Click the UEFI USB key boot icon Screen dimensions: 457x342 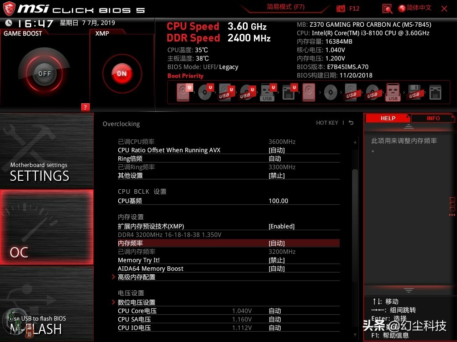click(x=268, y=92)
